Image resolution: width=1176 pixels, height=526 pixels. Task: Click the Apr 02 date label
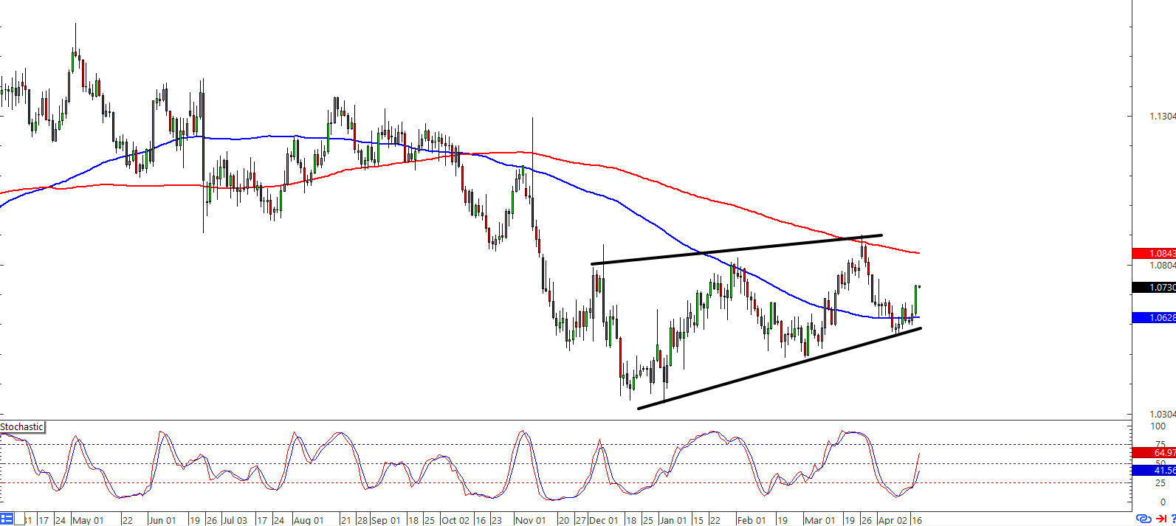893,520
